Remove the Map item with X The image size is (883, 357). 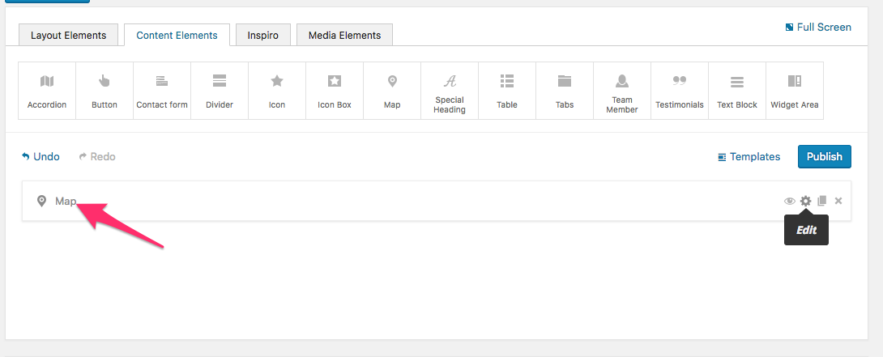838,201
